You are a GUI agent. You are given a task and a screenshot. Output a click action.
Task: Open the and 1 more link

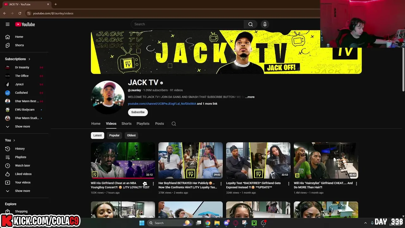pyautogui.click(x=207, y=104)
